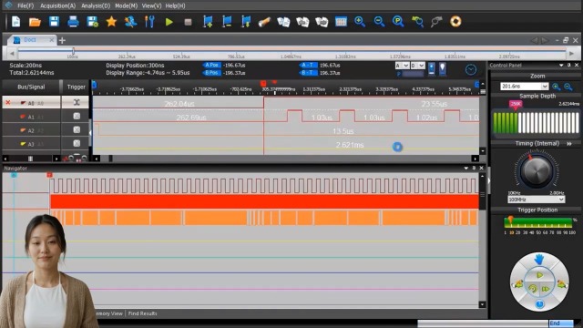This screenshot has width=583, height=328.
Task: Open the Analysis(D) menu
Action: pos(96,6)
